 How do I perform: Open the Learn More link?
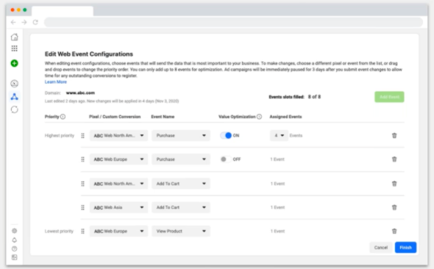click(x=56, y=82)
